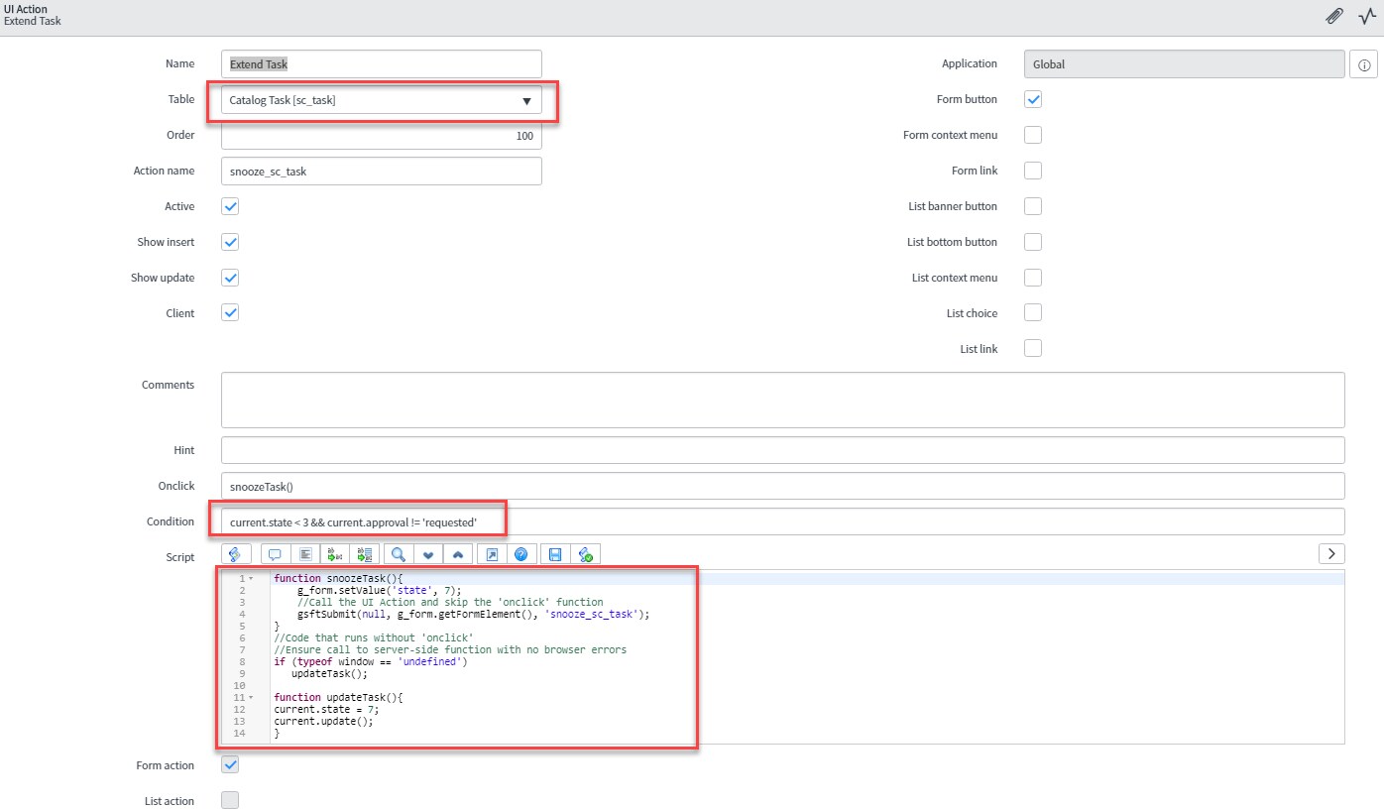This screenshot has height=809, width=1384.
Task: Find previous match with up chevron
Action: point(458,554)
